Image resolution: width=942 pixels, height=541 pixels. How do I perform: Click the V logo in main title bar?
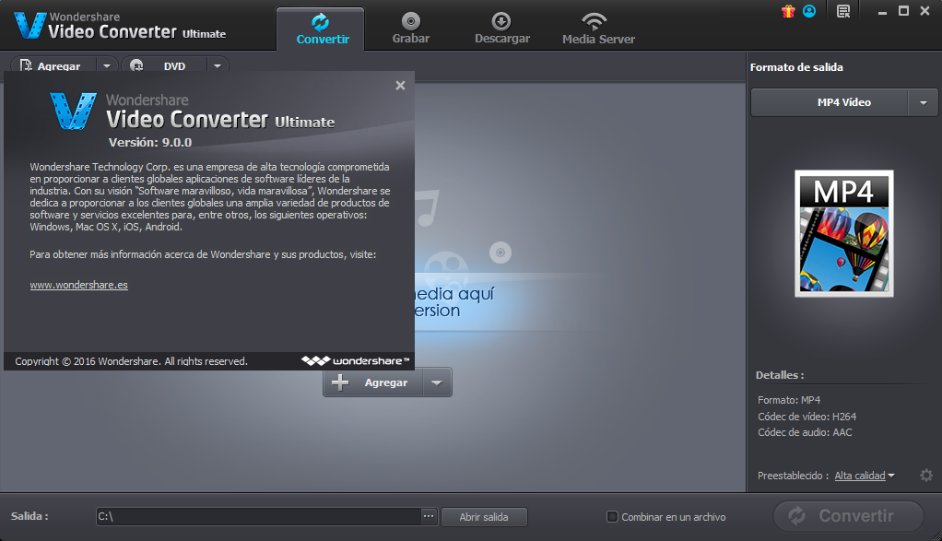tap(29, 25)
